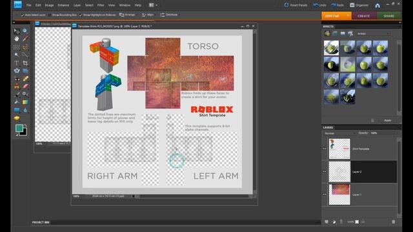413x232 pixels.
Task: Select the Crop tool
Action: click(25, 63)
